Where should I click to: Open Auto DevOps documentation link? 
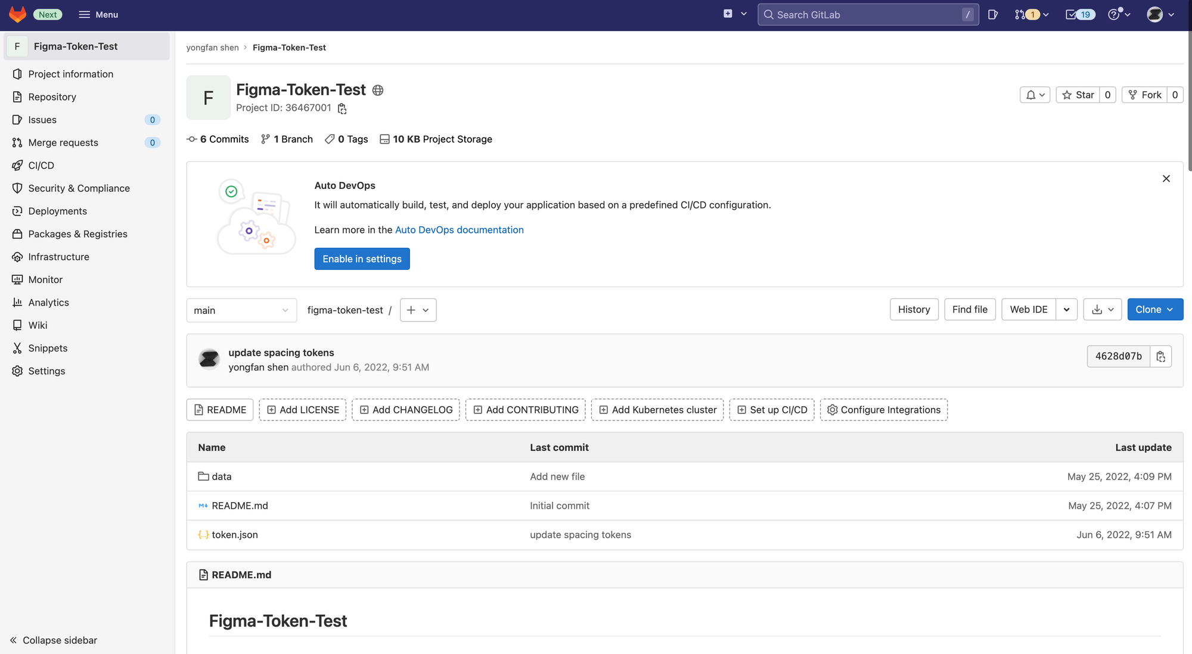click(x=459, y=230)
